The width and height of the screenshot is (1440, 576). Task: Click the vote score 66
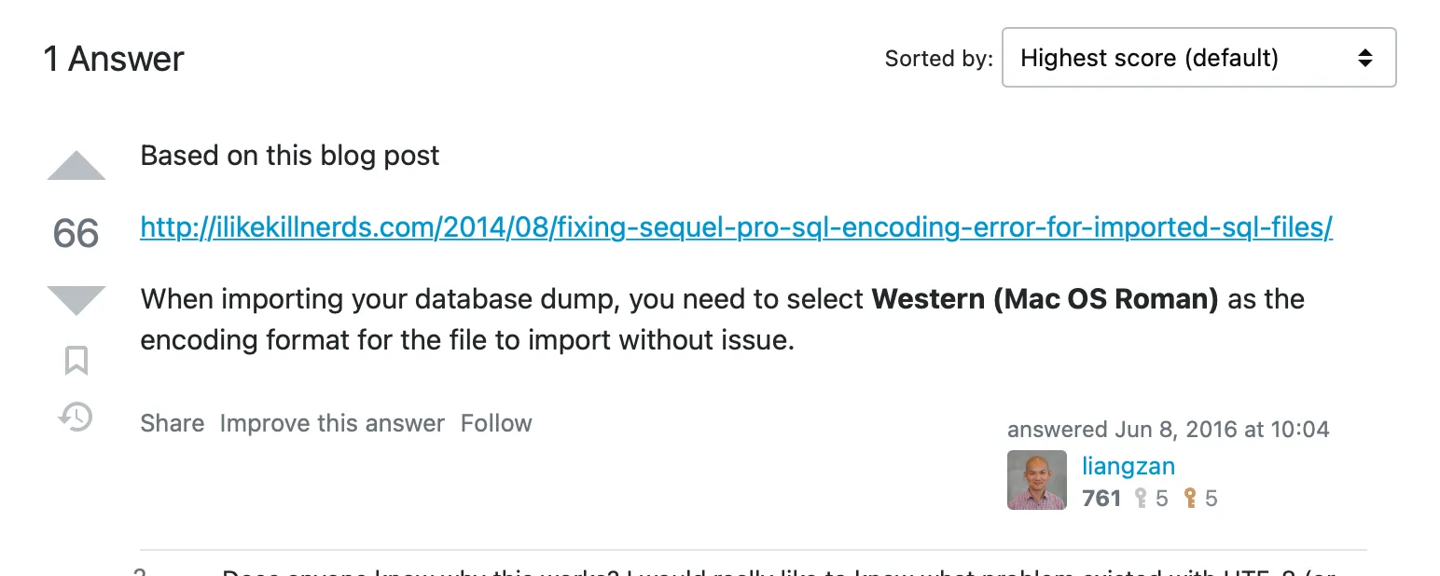[76, 233]
